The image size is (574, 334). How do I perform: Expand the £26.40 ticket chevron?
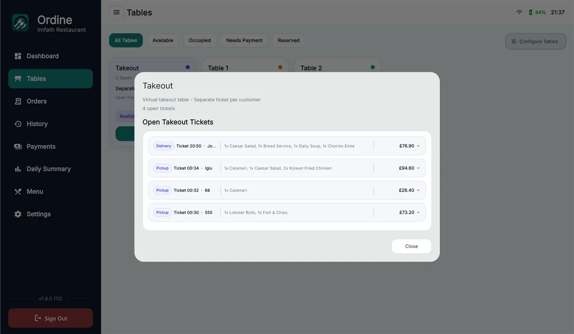coord(418,190)
